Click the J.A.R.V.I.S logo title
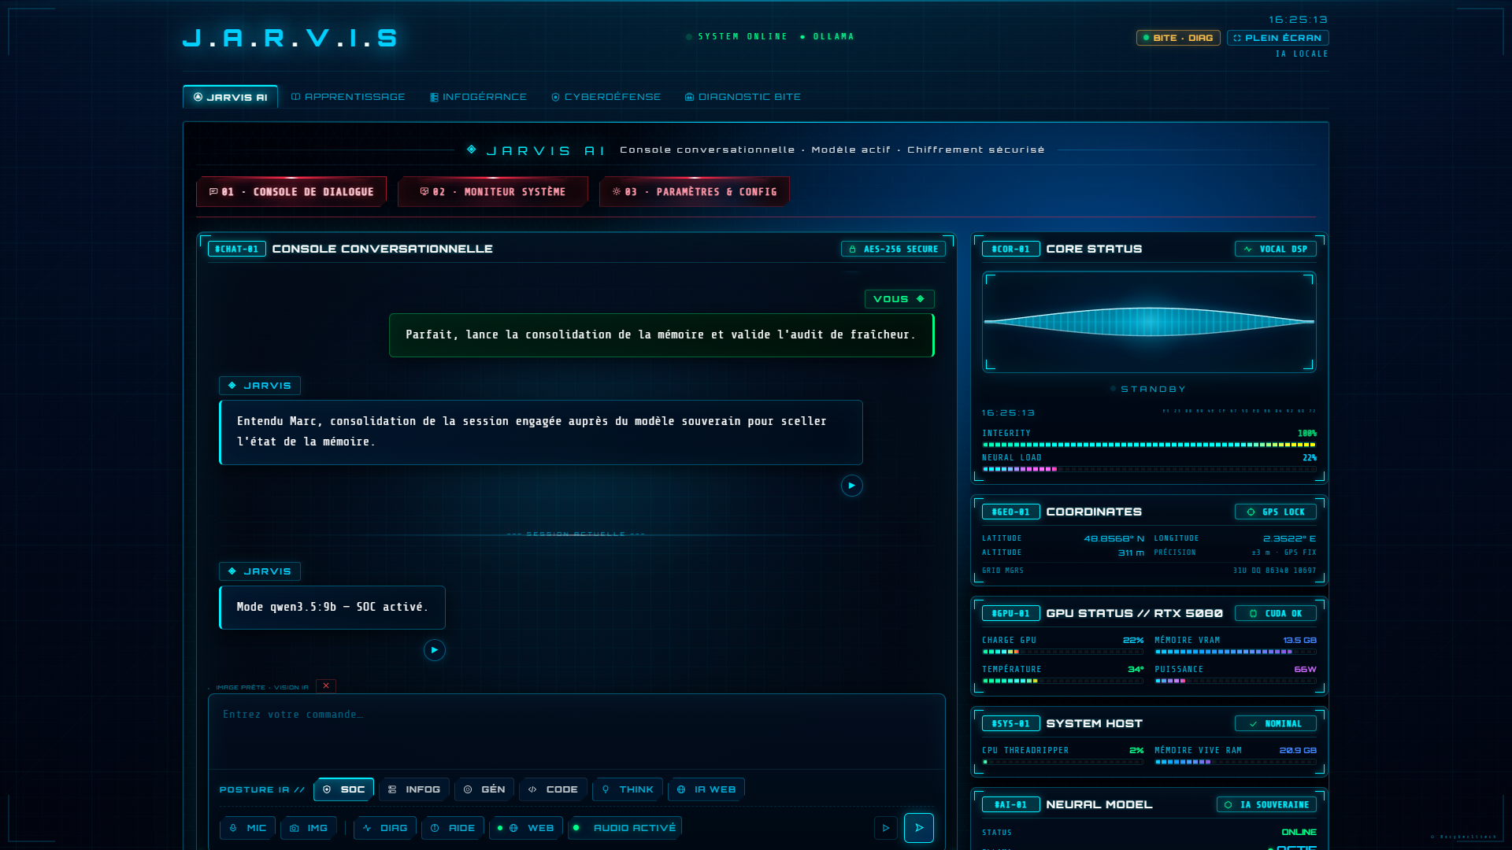Image resolution: width=1512 pixels, height=850 pixels. click(x=291, y=38)
